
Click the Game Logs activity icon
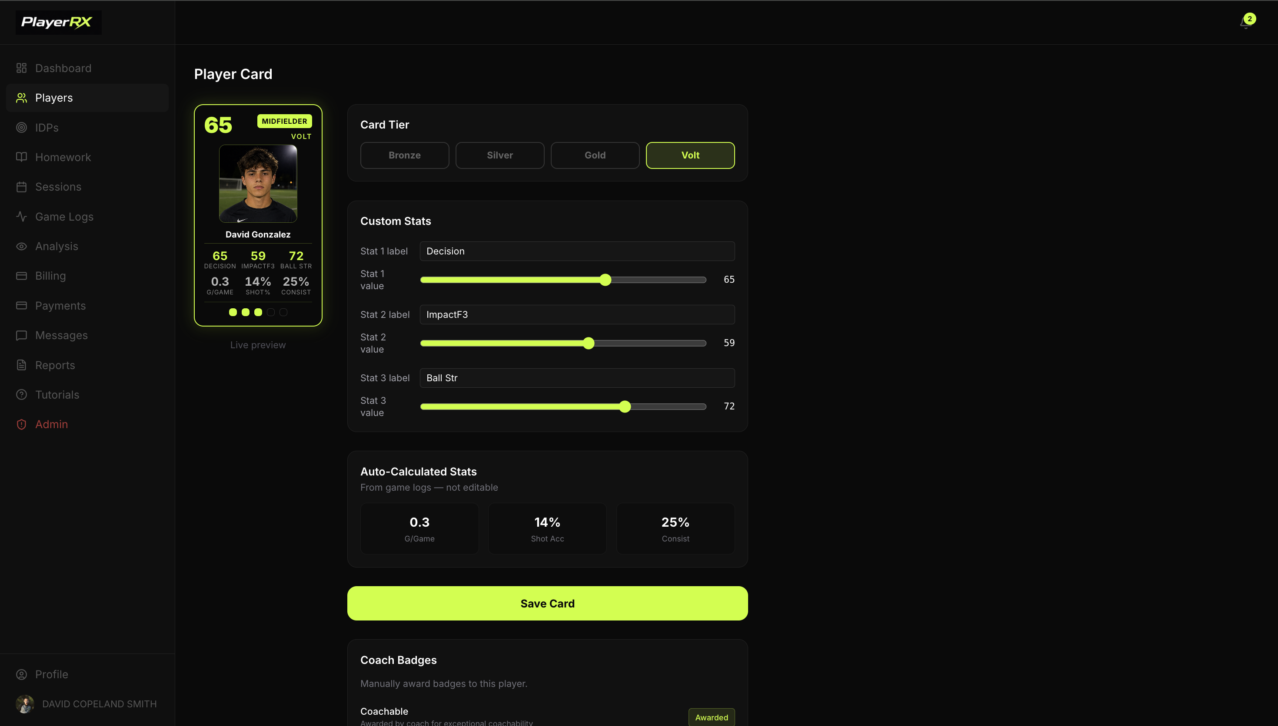[x=21, y=216]
